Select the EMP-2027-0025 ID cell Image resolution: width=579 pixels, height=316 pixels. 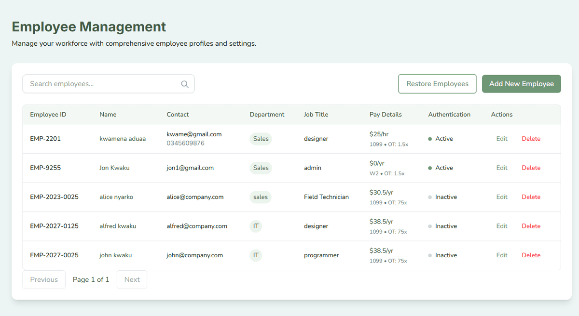pyautogui.click(x=54, y=255)
